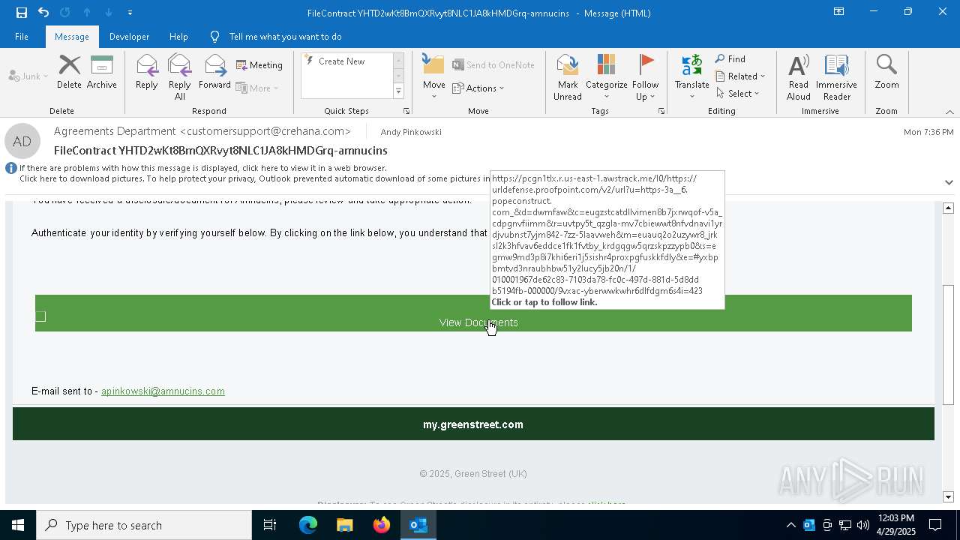Click the Follow Up flag
960x540 pixels.
pyautogui.click(x=645, y=76)
